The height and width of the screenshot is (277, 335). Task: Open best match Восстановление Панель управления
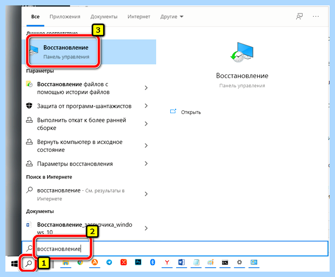[x=89, y=52]
